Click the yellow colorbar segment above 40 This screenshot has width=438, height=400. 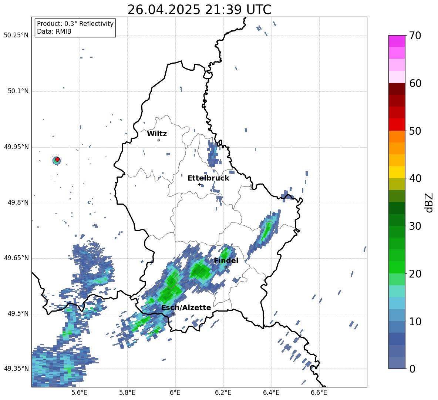tap(397, 172)
